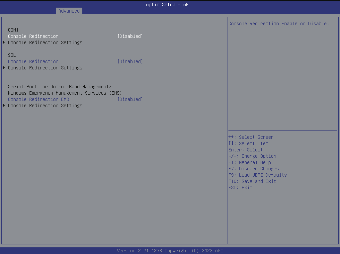Expand Console Redirection Settings under EMS

pyautogui.click(x=45, y=106)
